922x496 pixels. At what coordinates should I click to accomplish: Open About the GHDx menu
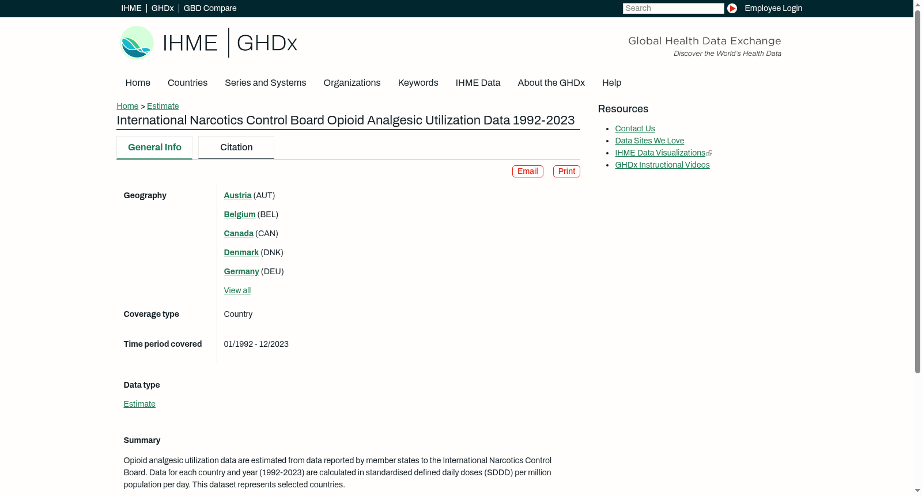click(551, 83)
